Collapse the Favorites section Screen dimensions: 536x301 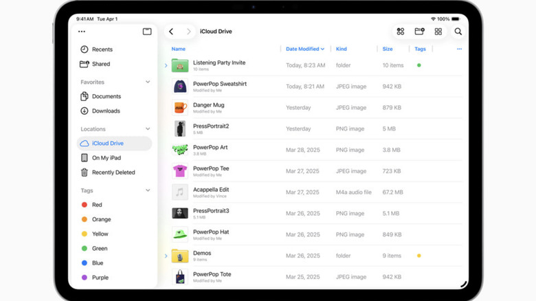(x=148, y=82)
